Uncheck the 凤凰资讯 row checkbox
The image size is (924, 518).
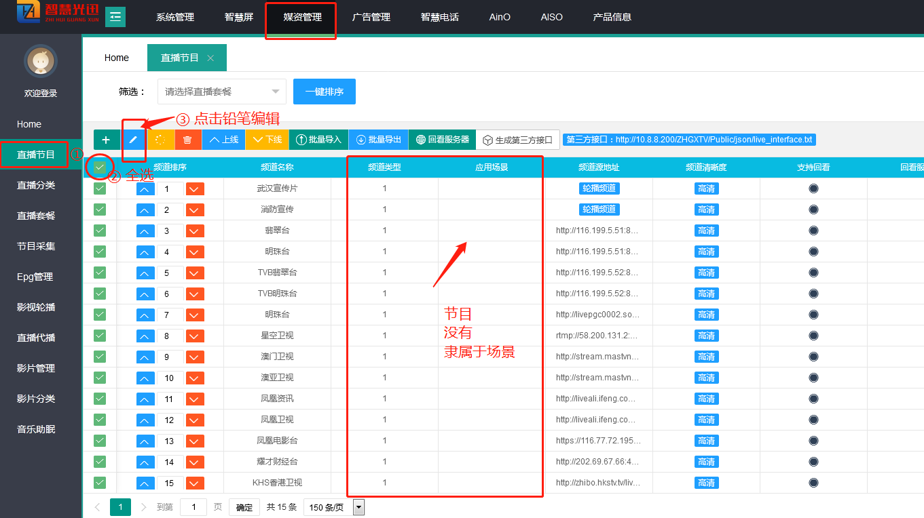100,399
